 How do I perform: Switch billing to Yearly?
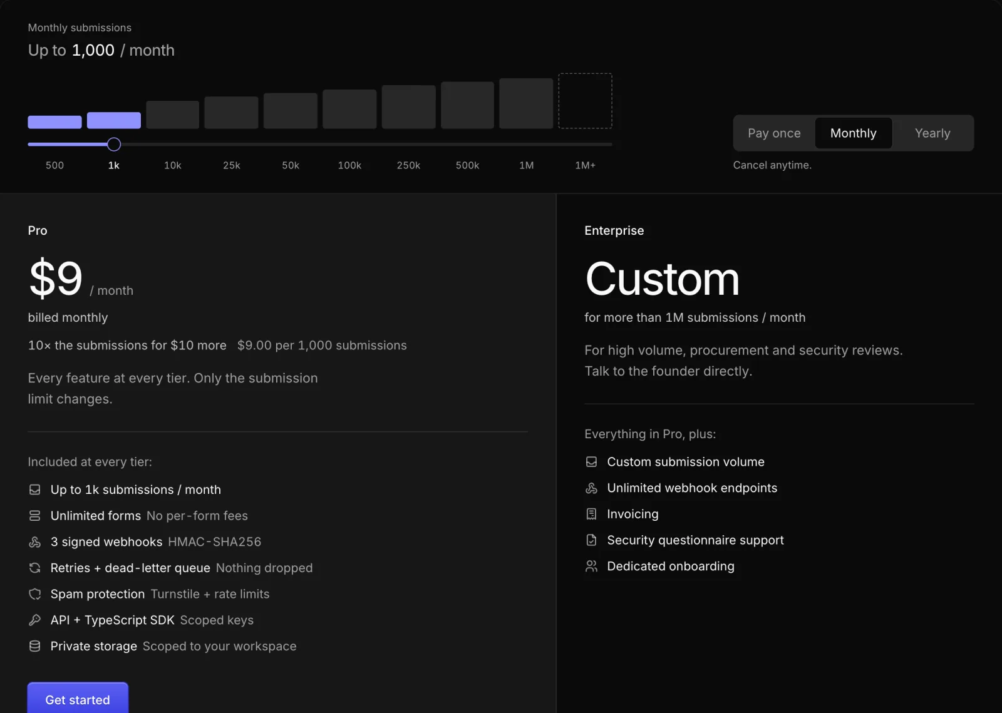point(932,133)
